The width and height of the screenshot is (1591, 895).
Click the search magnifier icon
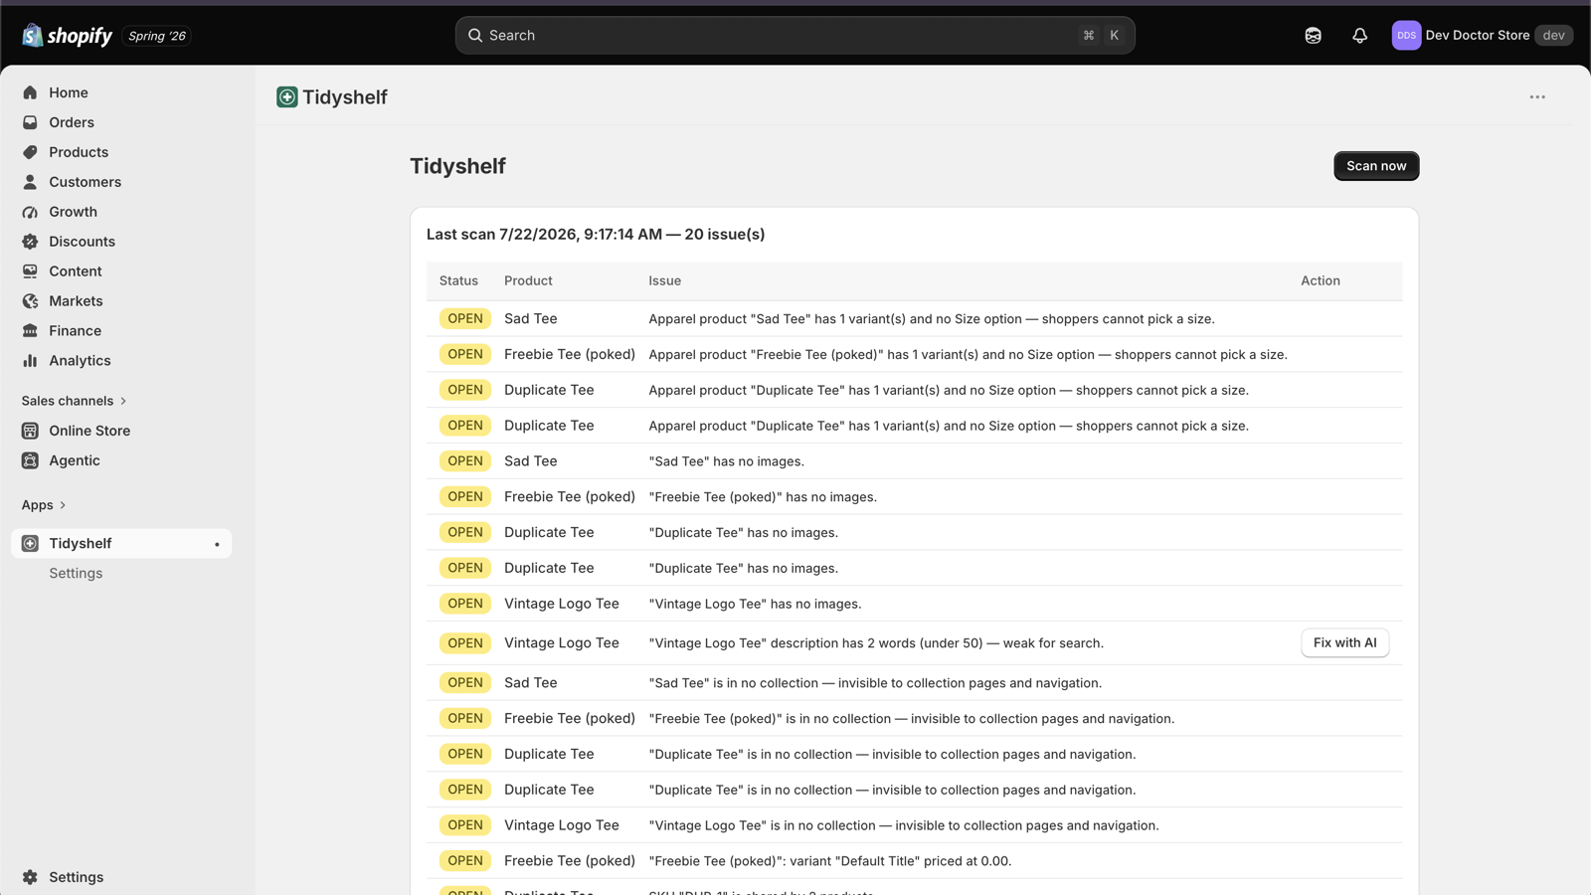[x=475, y=36]
